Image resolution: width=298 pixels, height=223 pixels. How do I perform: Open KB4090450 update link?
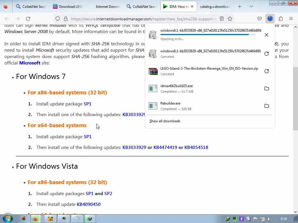point(88,204)
